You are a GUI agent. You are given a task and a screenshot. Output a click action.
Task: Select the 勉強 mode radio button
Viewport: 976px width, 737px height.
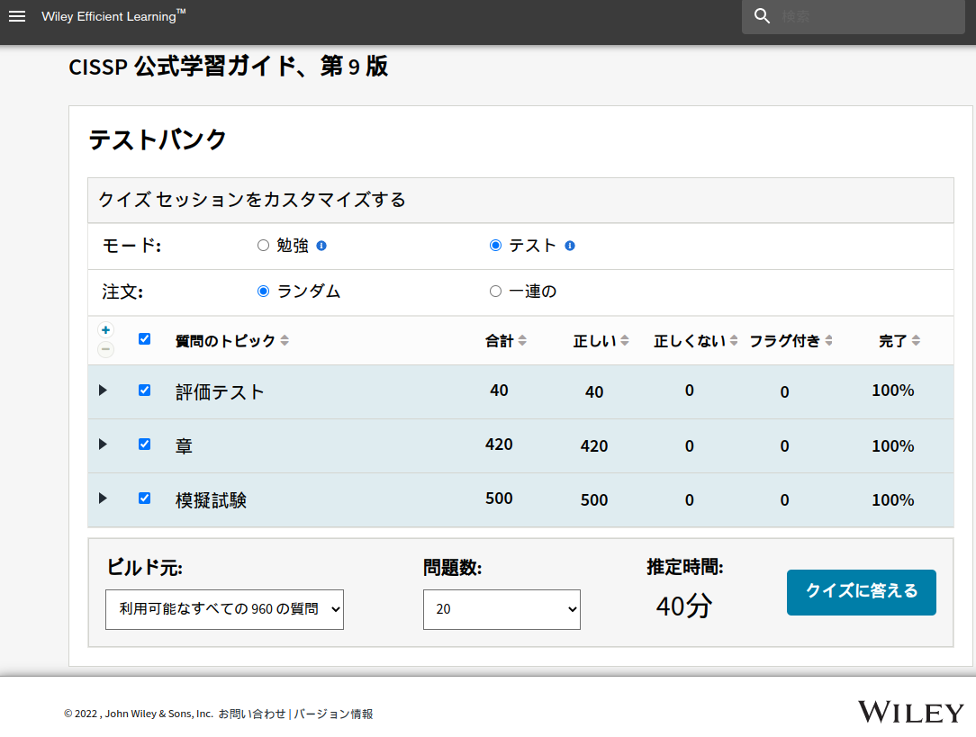pyautogui.click(x=263, y=246)
